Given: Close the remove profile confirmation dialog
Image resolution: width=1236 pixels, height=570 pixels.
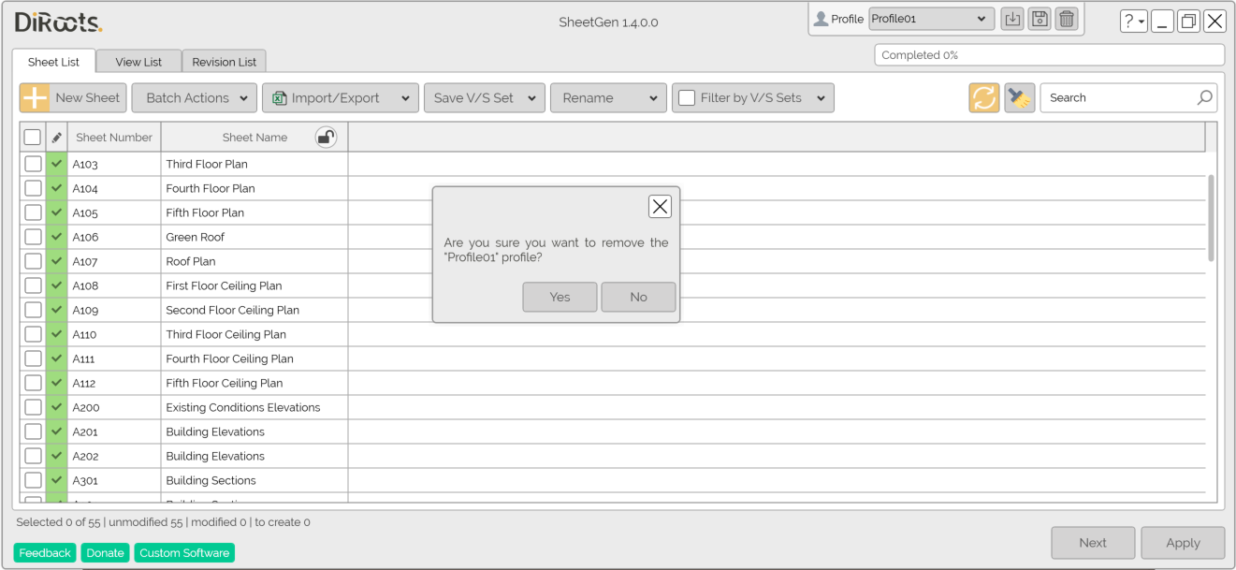Looking at the screenshot, I should tap(660, 207).
